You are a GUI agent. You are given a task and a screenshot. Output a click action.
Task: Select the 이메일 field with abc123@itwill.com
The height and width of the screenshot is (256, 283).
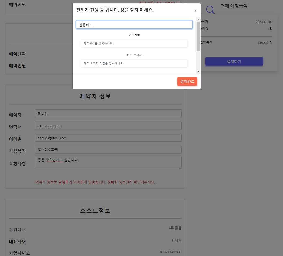coord(108,137)
